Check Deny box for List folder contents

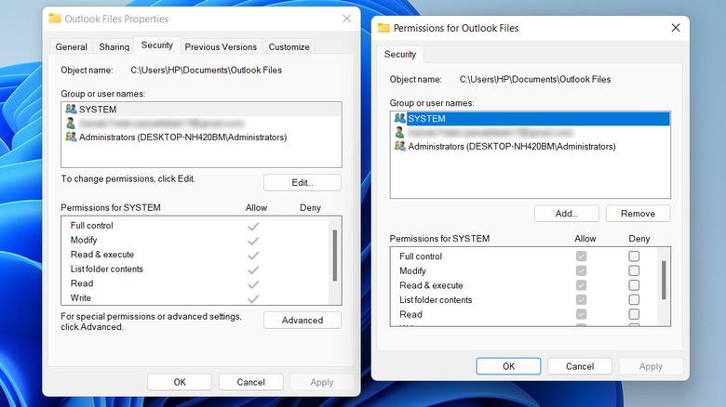tap(634, 300)
